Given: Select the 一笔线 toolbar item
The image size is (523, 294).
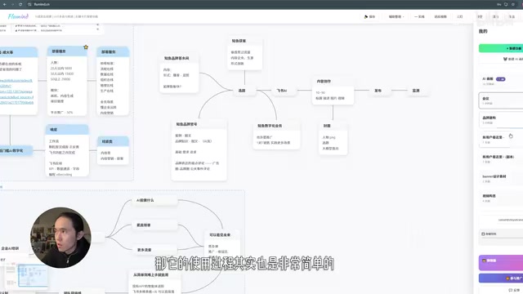Looking at the screenshot, I should coord(419,16).
